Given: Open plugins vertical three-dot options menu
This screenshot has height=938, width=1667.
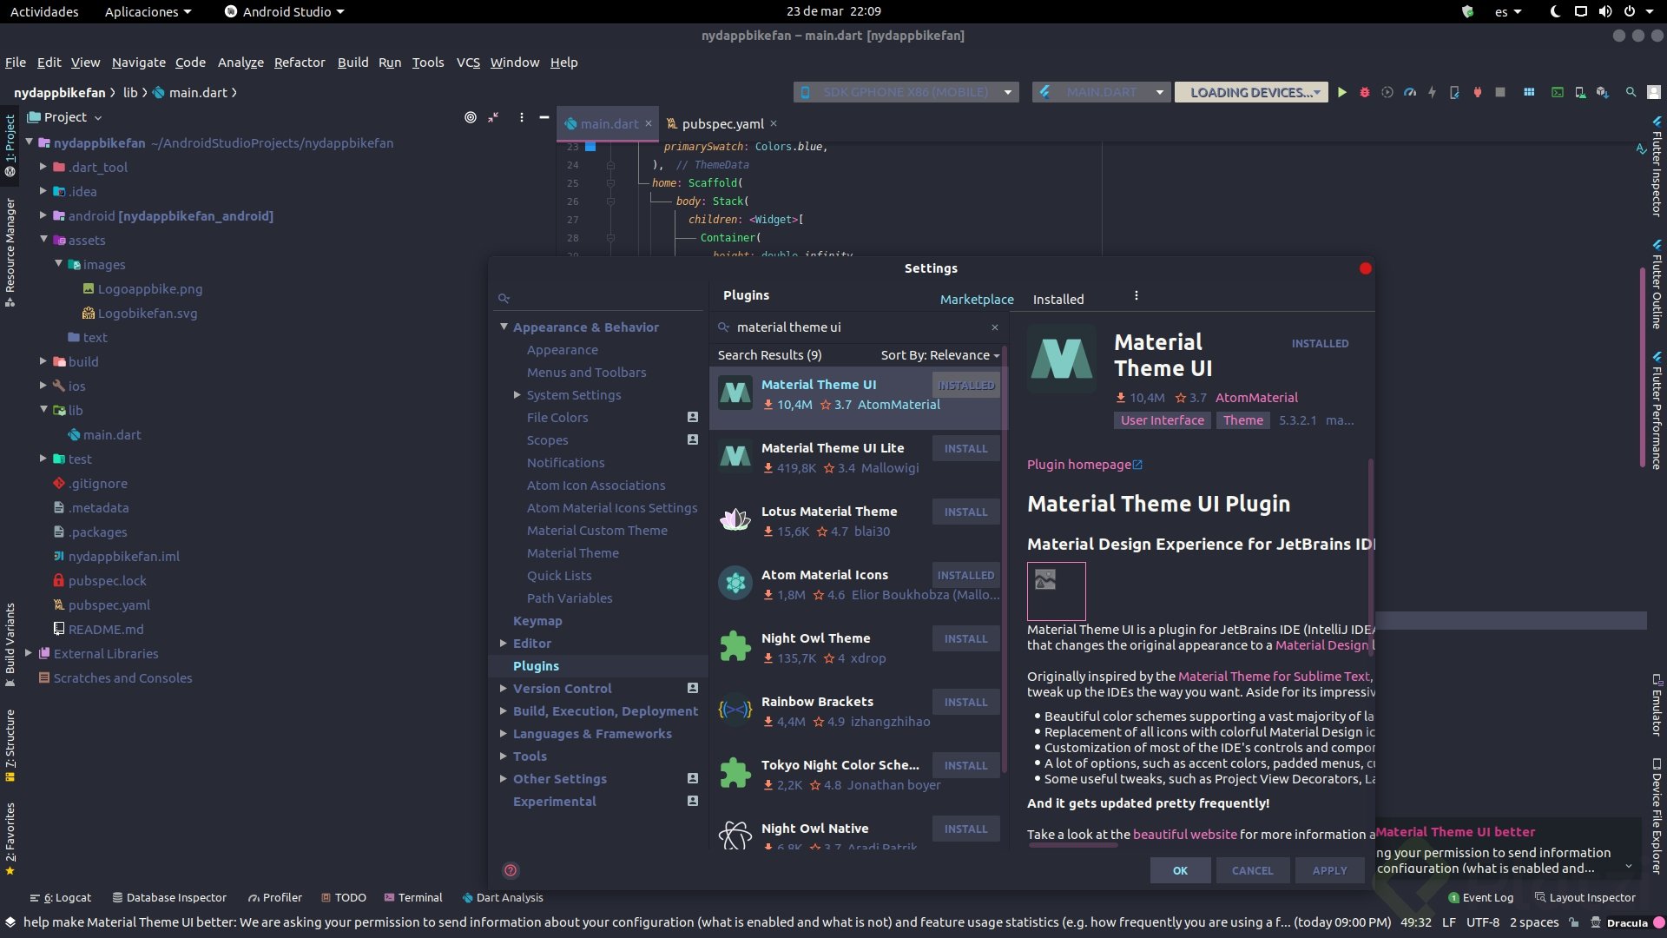Looking at the screenshot, I should (1136, 296).
